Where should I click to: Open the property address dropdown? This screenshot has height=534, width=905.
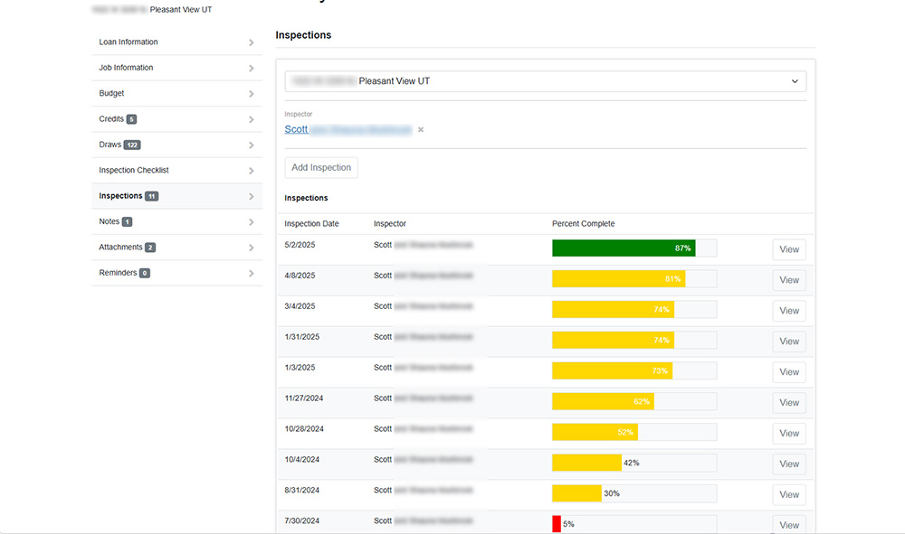545,81
